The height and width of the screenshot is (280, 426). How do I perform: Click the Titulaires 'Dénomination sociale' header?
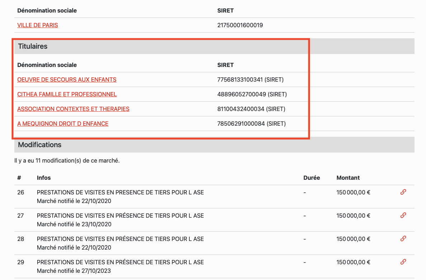point(47,65)
